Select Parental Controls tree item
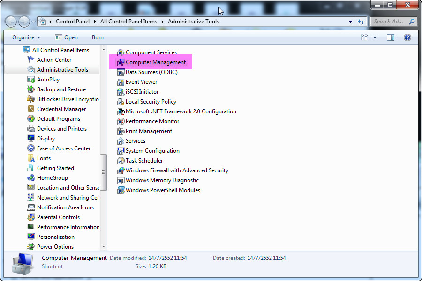 tap(53, 217)
